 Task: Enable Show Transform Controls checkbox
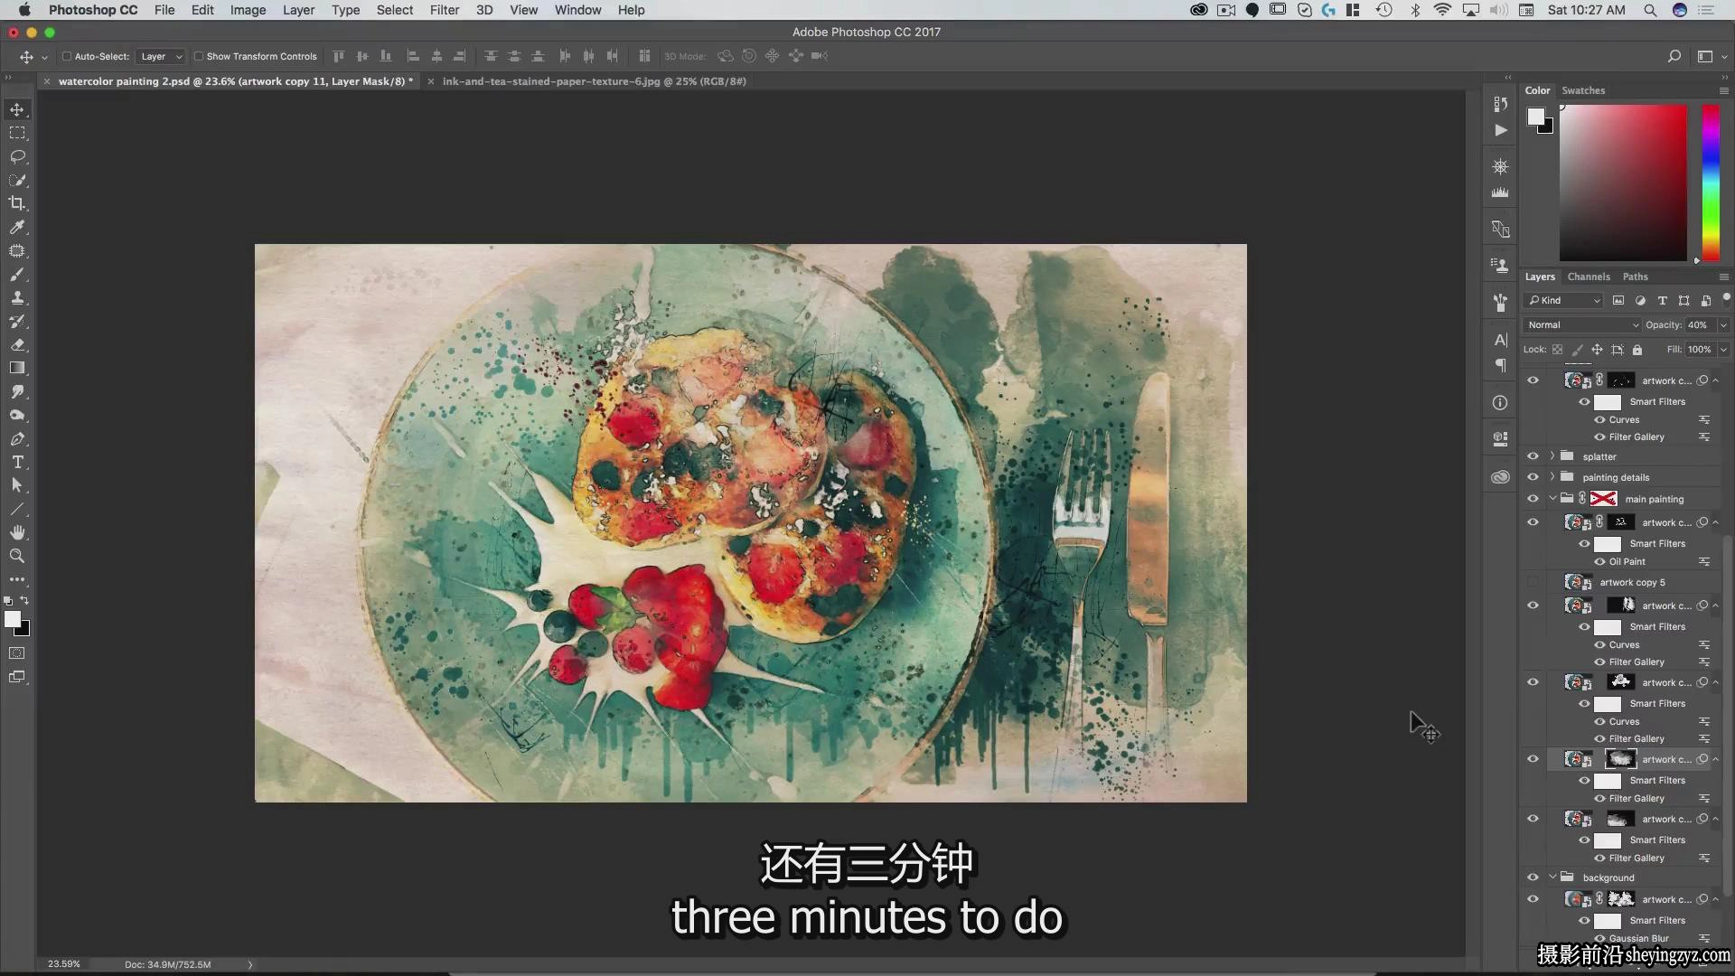pos(199,56)
